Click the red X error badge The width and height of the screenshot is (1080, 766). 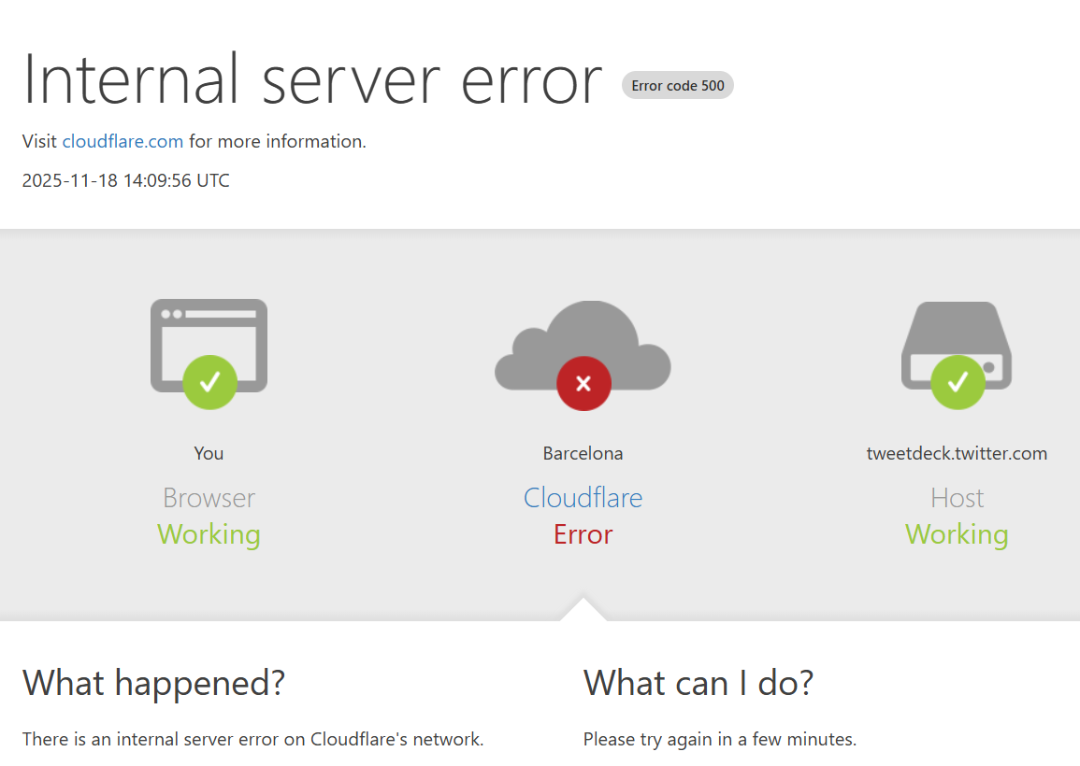pyautogui.click(x=583, y=383)
